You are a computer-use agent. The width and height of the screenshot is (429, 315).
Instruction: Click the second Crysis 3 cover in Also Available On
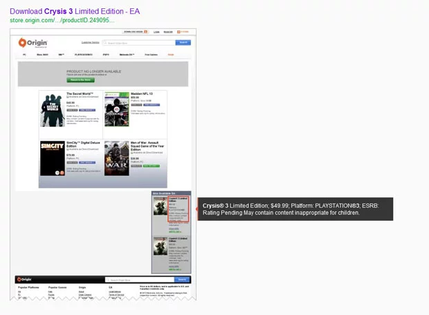tap(161, 246)
